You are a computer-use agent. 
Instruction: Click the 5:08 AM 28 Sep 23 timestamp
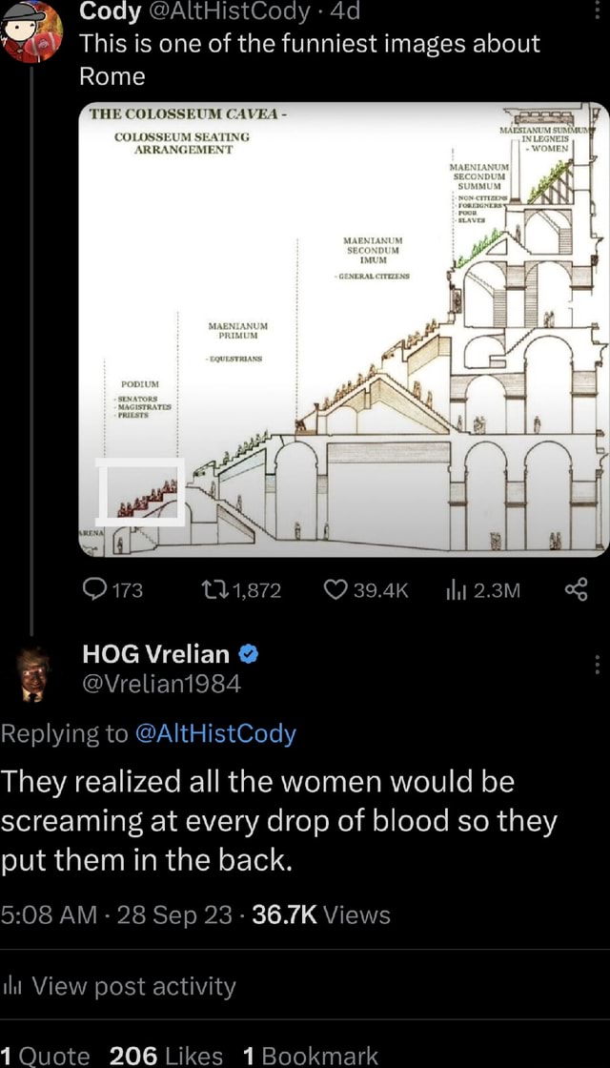[116, 915]
